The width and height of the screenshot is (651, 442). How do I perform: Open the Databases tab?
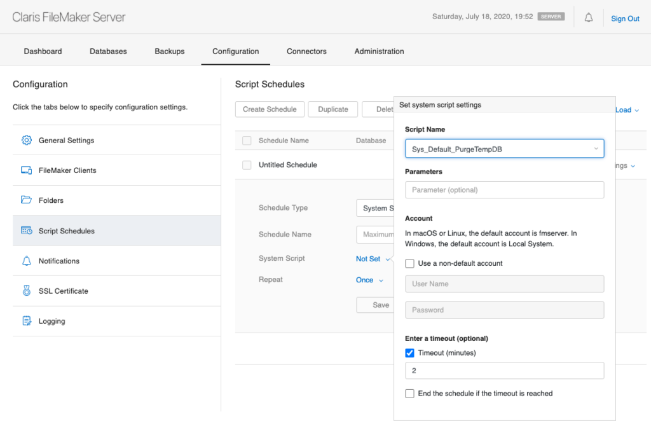click(108, 51)
